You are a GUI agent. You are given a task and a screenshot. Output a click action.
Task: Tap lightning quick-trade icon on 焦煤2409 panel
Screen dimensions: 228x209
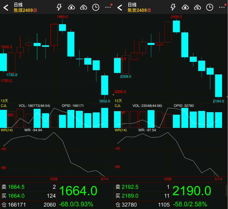(x=59, y=7)
